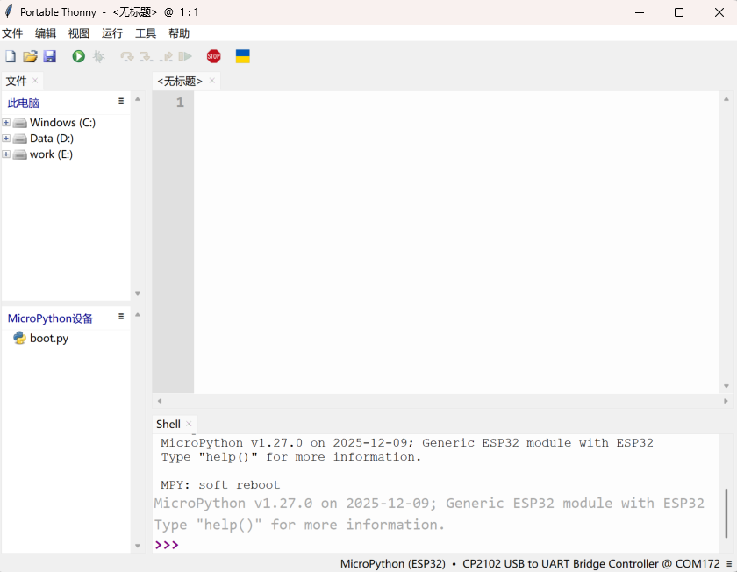Click the New file toolbar icon
Screen dimensions: 737x572
click(x=11, y=56)
